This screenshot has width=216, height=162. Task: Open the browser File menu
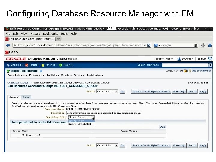(x=8, y=34)
